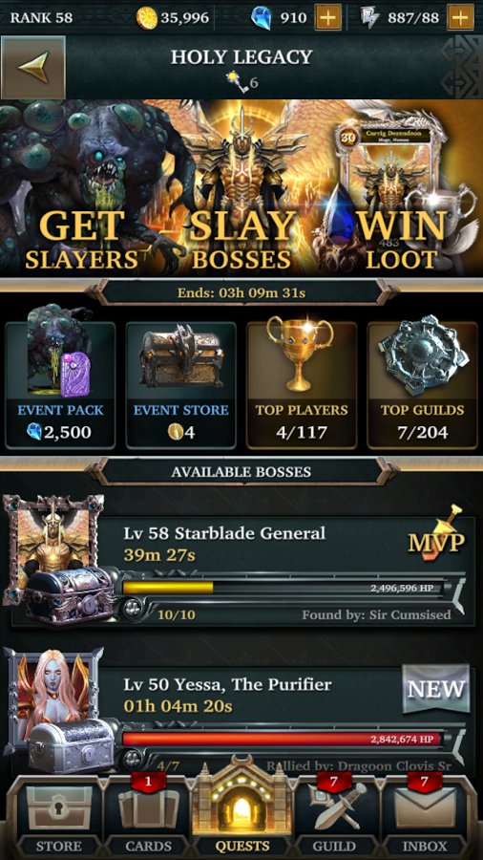
Task: View the Top Guilds ranking
Action: coord(422,384)
